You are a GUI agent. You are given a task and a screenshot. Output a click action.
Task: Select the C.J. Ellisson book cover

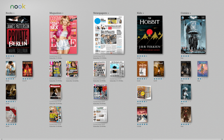pos(11,92)
